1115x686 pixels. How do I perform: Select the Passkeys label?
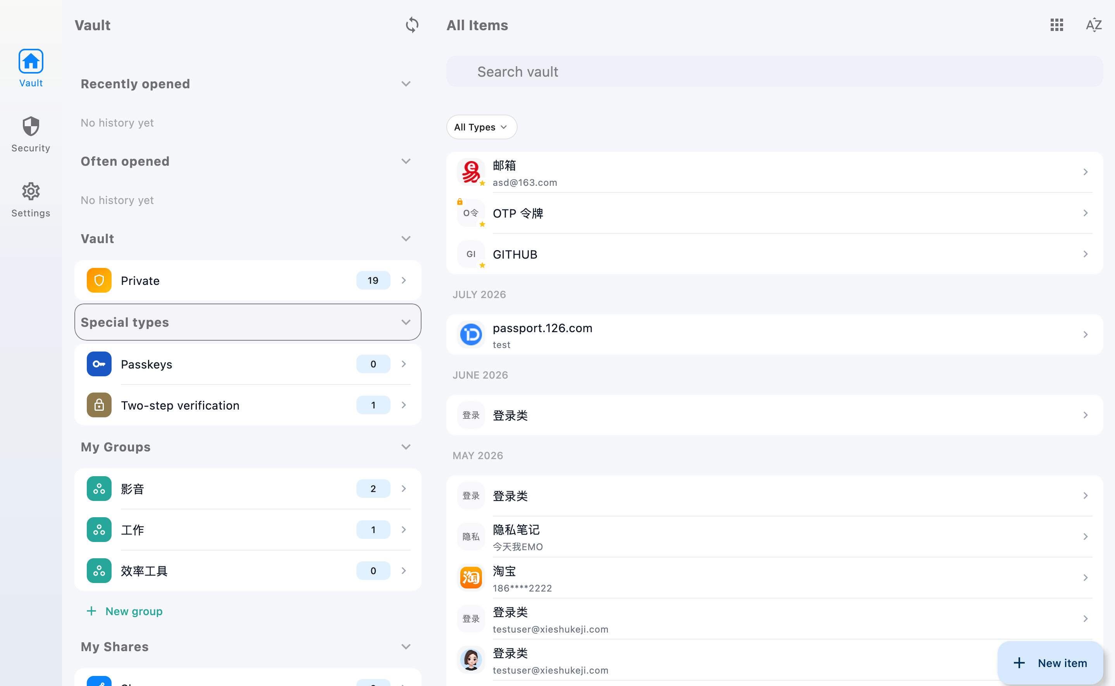click(x=146, y=364)
